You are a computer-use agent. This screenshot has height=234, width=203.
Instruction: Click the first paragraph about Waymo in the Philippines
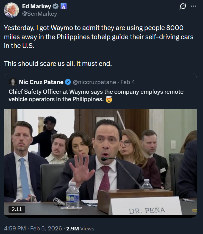click(98, 37)
